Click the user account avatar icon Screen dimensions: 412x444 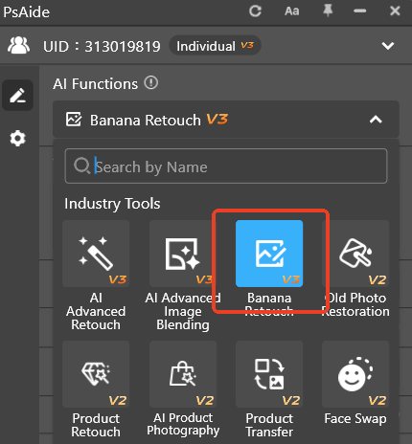(18, 46)
